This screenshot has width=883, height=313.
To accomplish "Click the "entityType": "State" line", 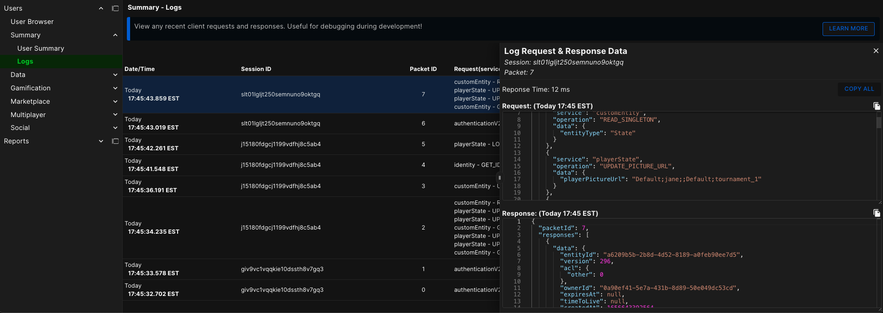I will (598, 133).
